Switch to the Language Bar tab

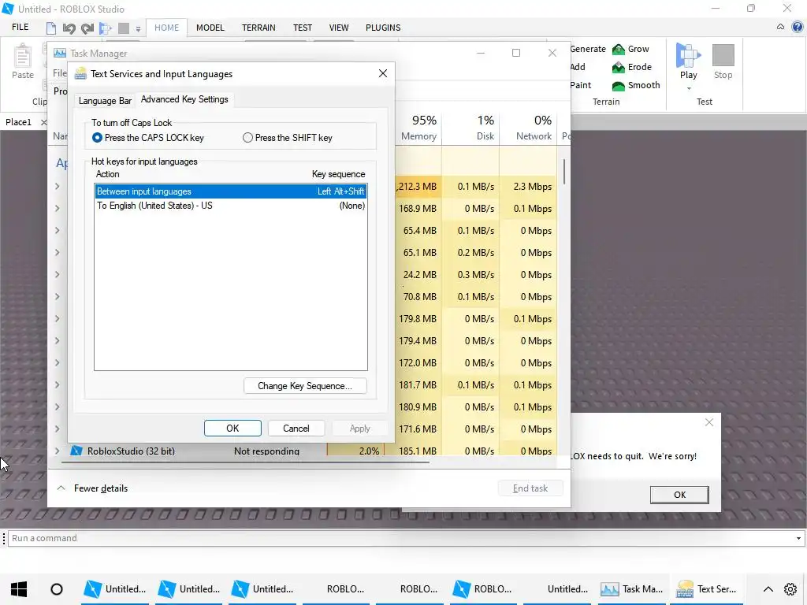pos(105,100)
